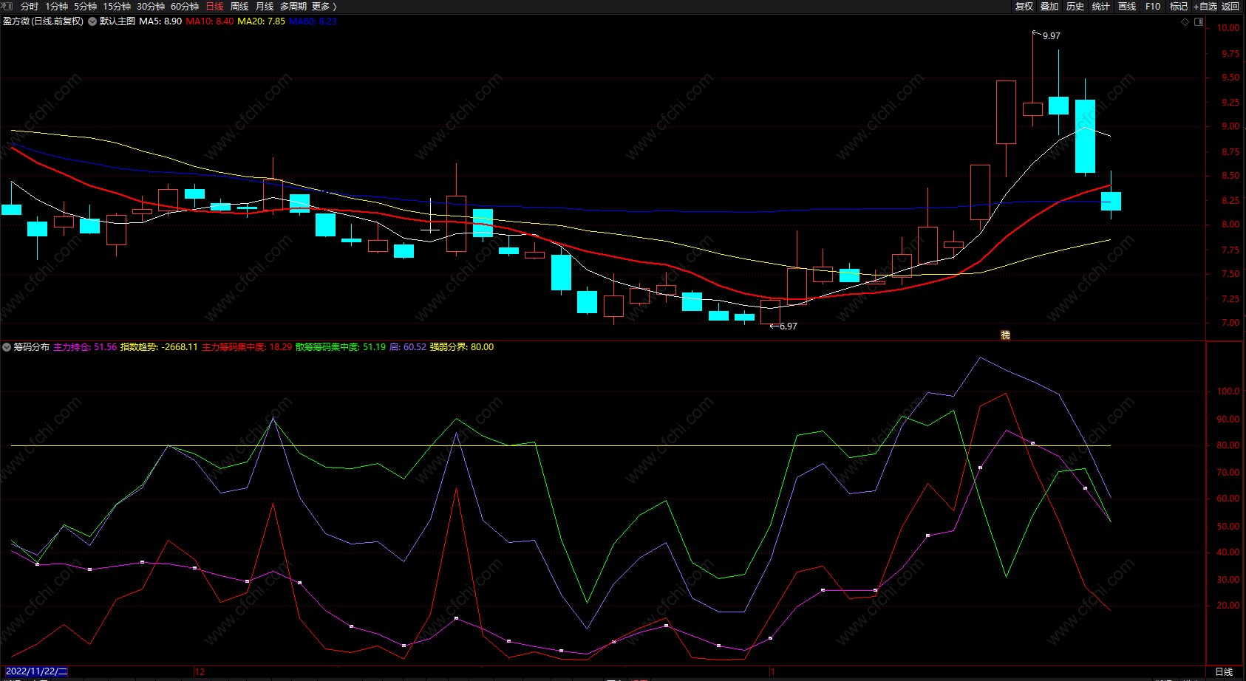Viewport: 1246px width, 681px height.
Task: Switch to 分时 intraday view
Action: (30, 7)
